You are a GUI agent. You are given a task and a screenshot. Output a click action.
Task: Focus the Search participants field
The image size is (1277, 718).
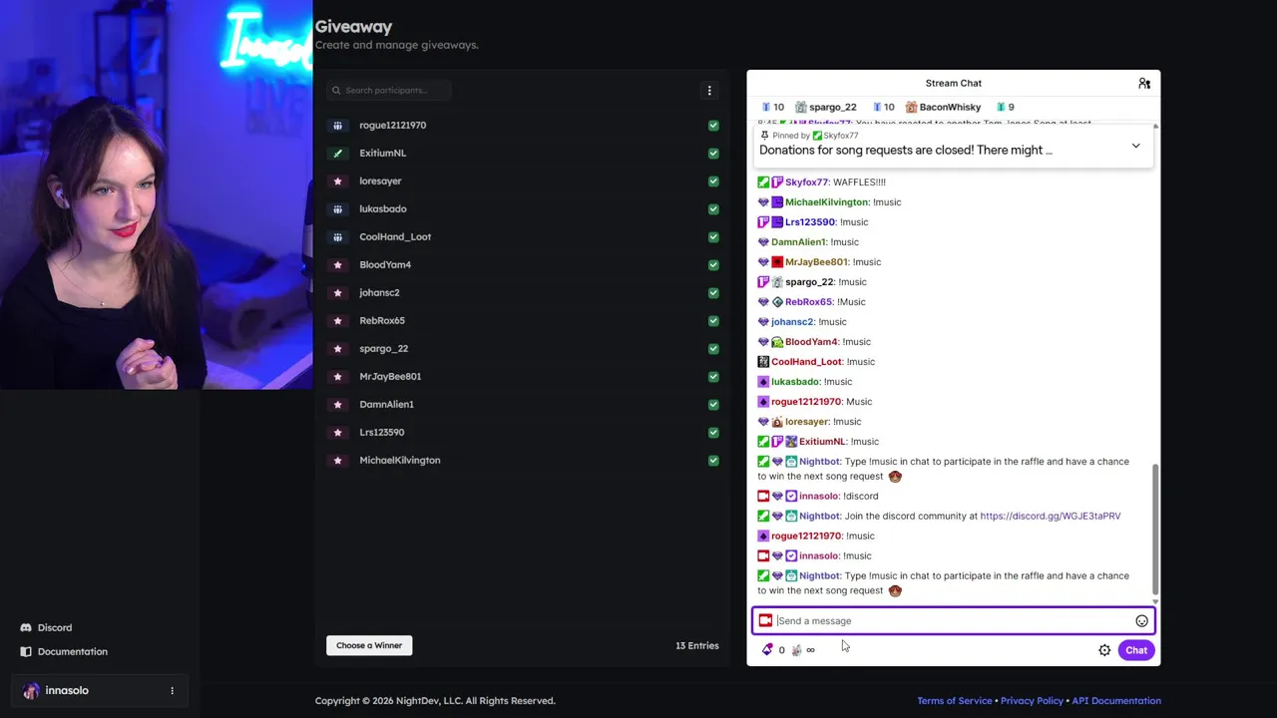click(389, 90)
